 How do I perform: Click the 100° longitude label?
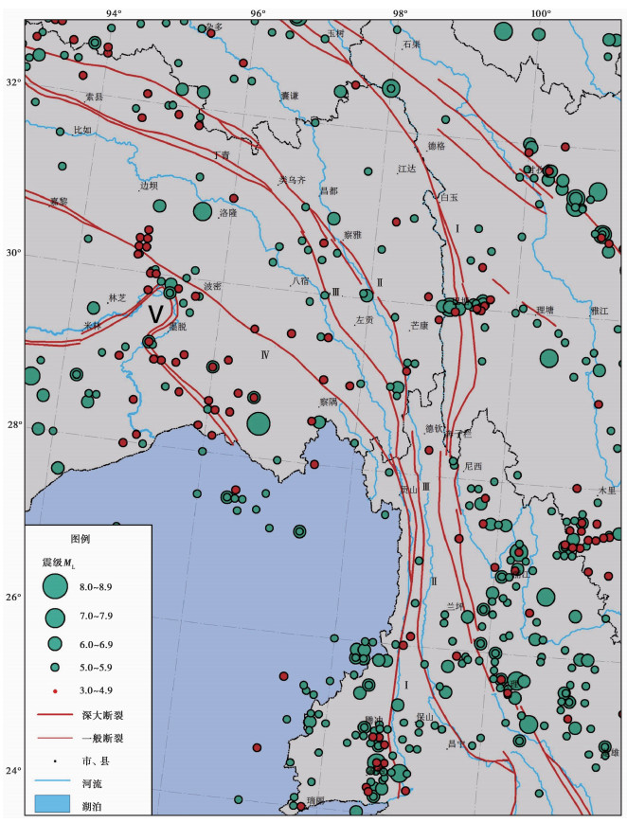(540, 13)
